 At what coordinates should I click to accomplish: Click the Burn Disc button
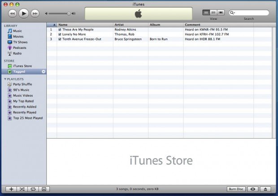tap(236, 189)
